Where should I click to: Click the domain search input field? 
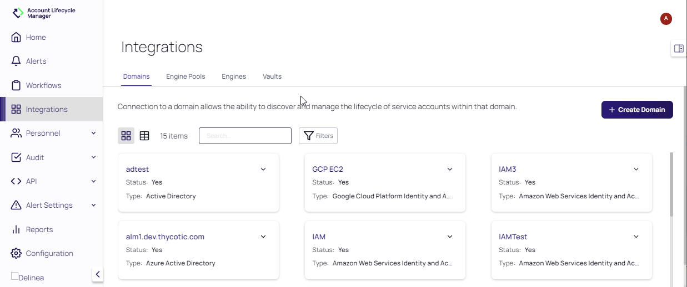coord(245,136)
